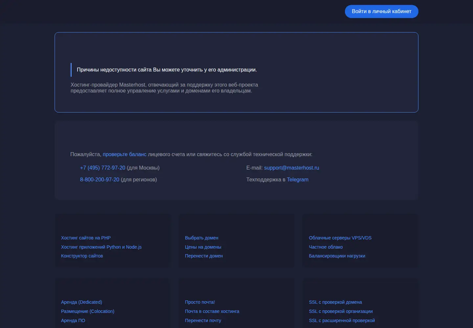The height and width of the screenshot is (328, 473).
Task: Click the (для Москвы) text
Action: click(x=143, y=168)
